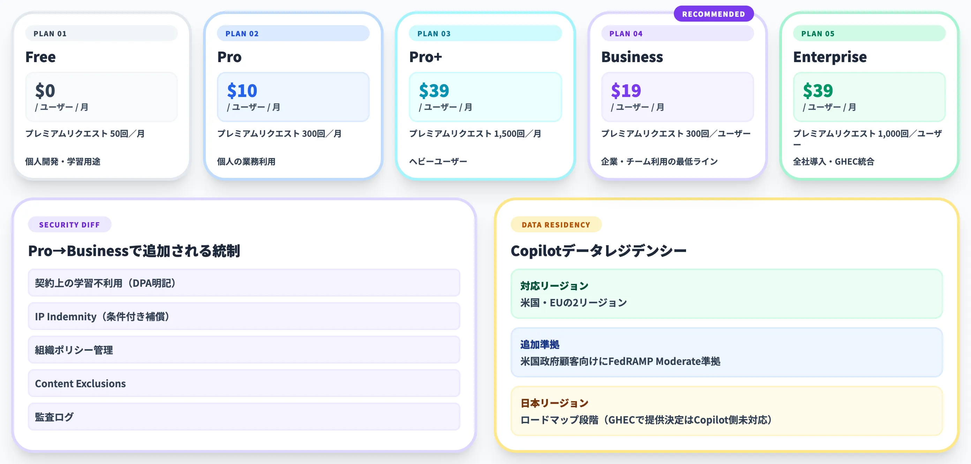The width and height of the screenshot is (971, 464).
Task: Click the Content Exclusions row
Action: tap(244, 383)
